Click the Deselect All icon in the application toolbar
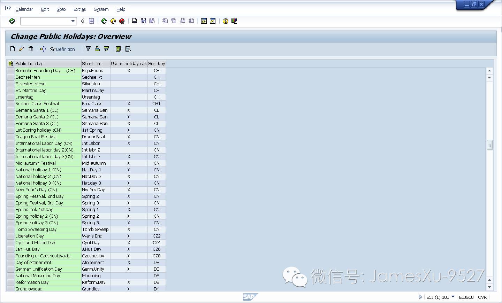 pos(128,49)
